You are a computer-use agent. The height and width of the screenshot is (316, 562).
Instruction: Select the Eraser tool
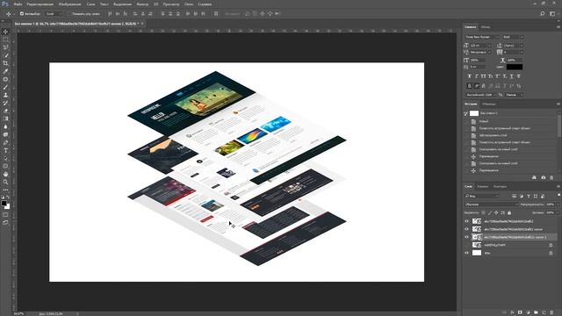pos(5,111)
